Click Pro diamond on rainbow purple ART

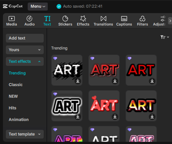(x=55, y=130)
